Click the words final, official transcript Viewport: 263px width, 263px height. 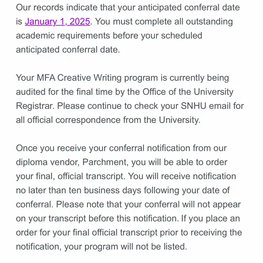79,176
